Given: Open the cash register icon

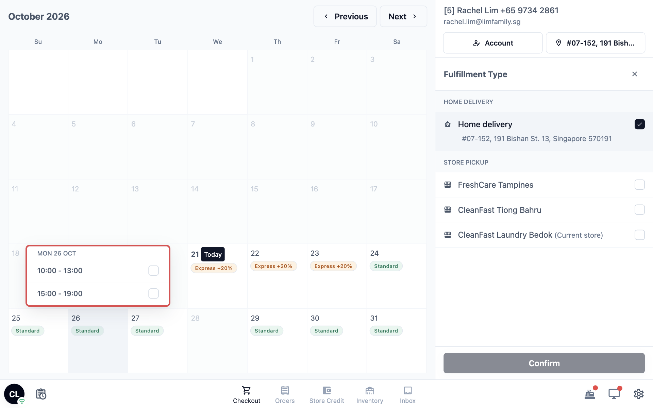Looking at the screenshot, I should [x=590, y=394].
